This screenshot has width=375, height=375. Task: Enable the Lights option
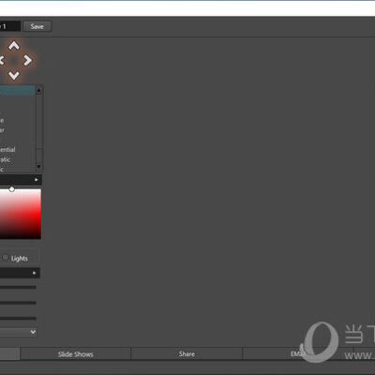click(6, 258)
